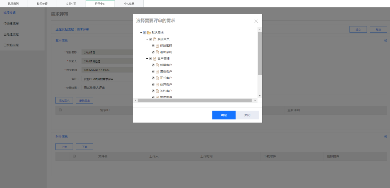Open the 个人信息 tab
This screenshot has width=390, height=188.
[129, 4]
